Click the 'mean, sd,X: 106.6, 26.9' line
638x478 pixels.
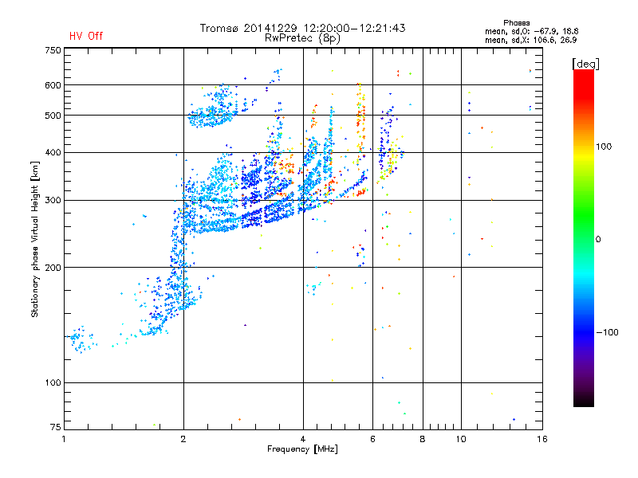pyautogui.click(x=530, y=40)
